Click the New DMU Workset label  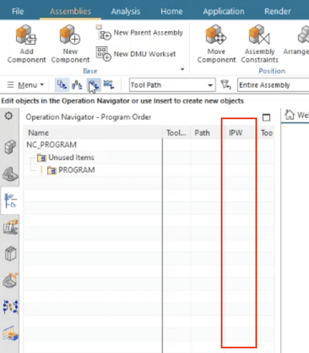144,54
